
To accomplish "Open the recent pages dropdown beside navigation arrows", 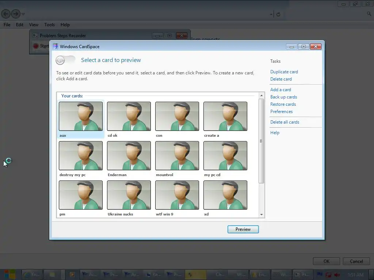I will coord(23,14).
